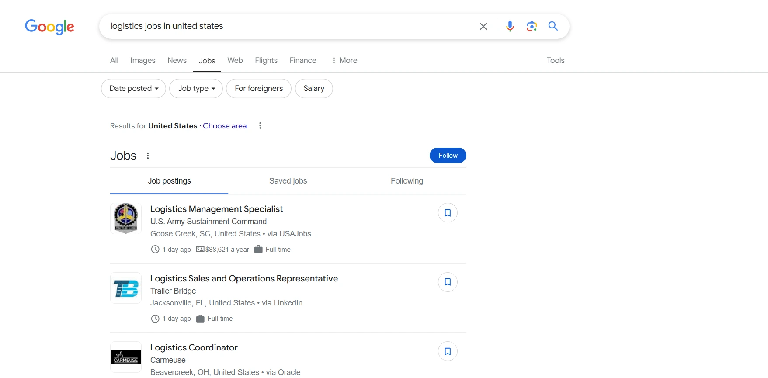Click the Trailer Bridge company name
The image size is (768, 378).
click(x=173, y=291)
